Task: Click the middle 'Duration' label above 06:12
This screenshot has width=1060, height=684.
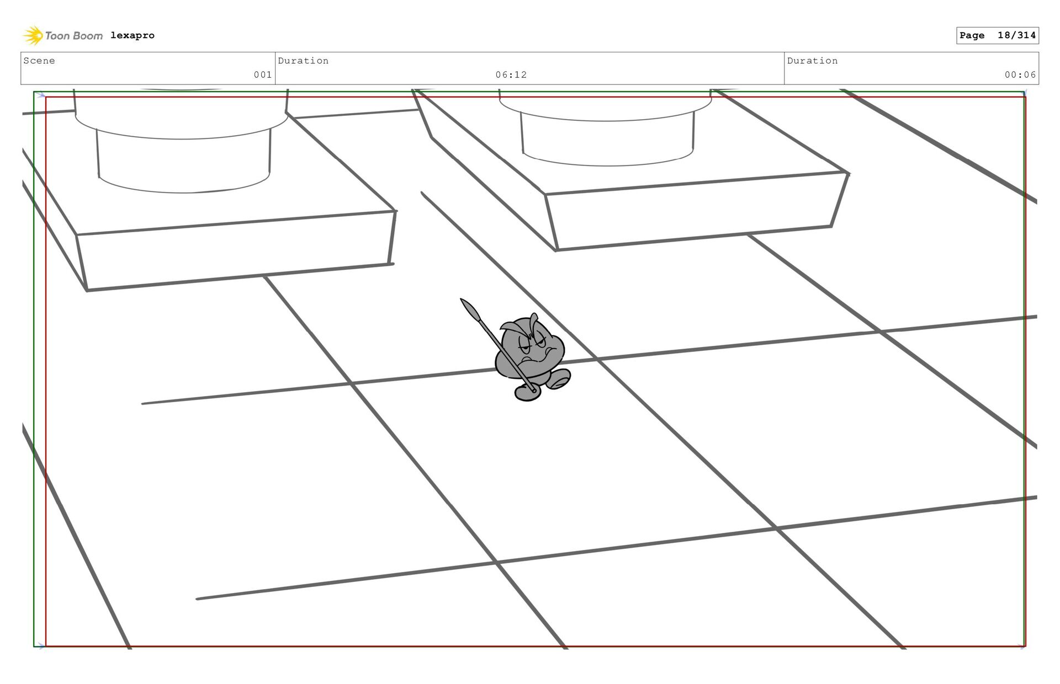Action: click(303, 61)
